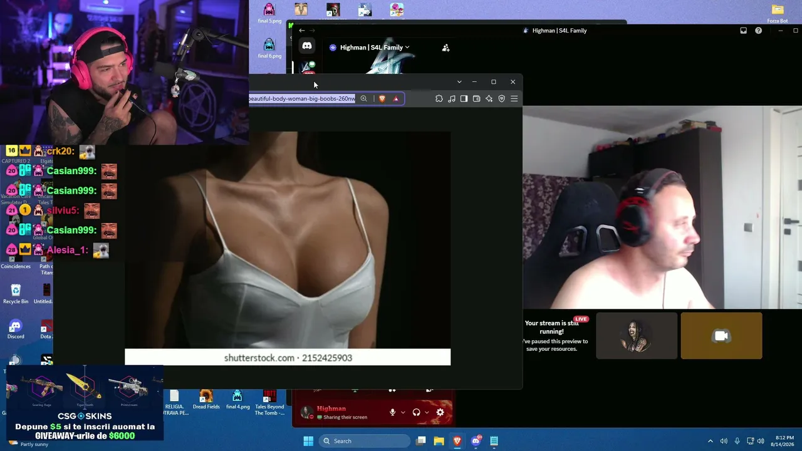Viewport: 802px width, 451px height.
Task: Open Task View on the taskbar
Action: [421, 441]
